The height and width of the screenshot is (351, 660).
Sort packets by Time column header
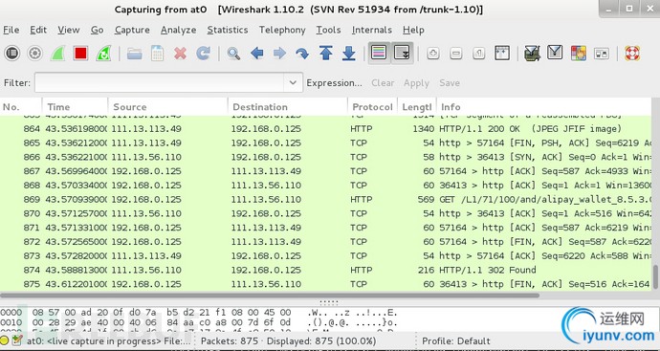[75, 107]
